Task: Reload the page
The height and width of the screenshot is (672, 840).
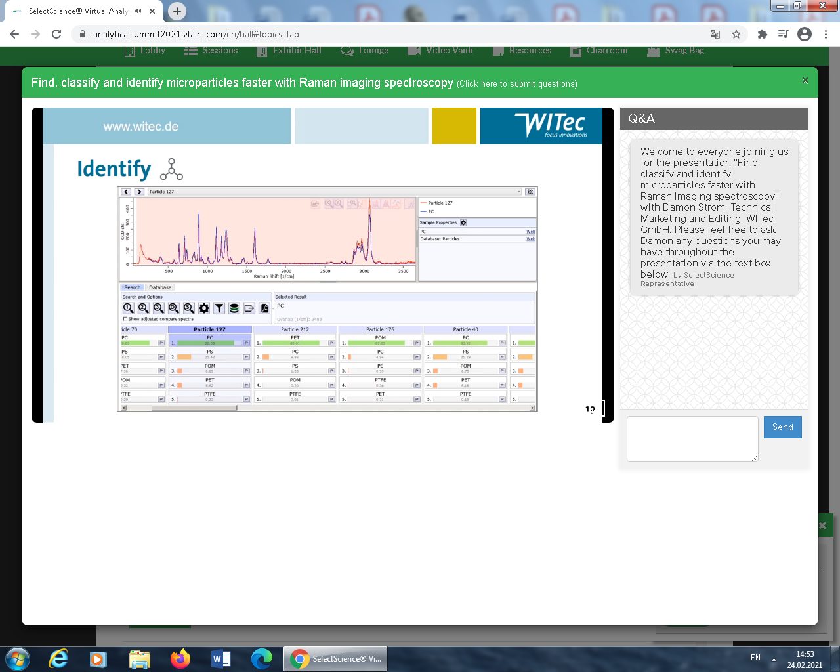Action: tap(56, 34)
